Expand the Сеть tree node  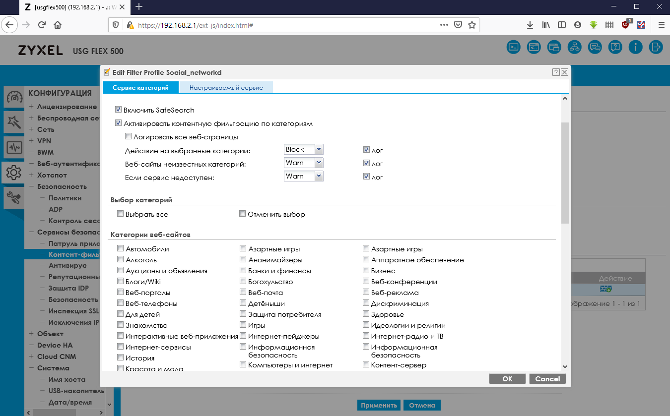[x=31, y=129]
